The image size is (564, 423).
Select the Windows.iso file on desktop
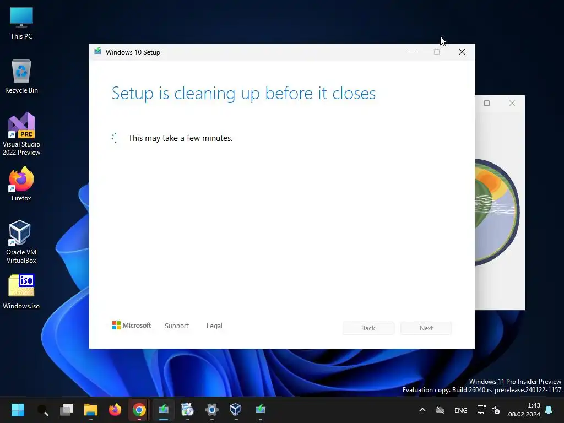[21, 292]
